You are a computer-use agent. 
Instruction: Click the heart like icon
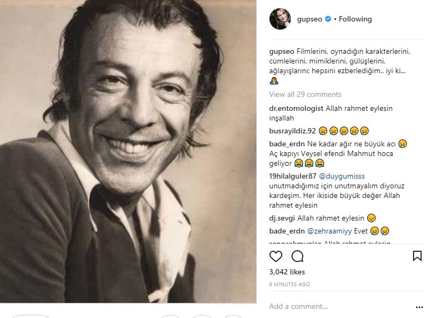pyautogui.click(x=275, y=256)
